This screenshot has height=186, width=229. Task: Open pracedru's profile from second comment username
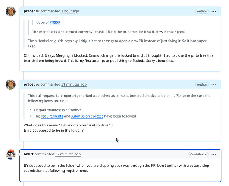tap(32, 84)
